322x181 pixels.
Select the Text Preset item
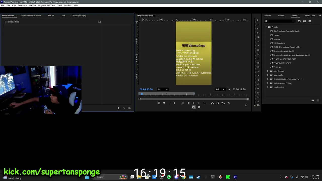click(278, 67)
